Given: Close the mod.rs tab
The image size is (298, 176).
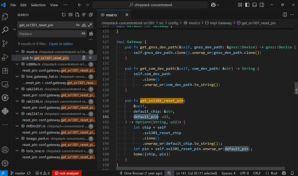Looking at the screenshot, I should (x=127, y=15).
